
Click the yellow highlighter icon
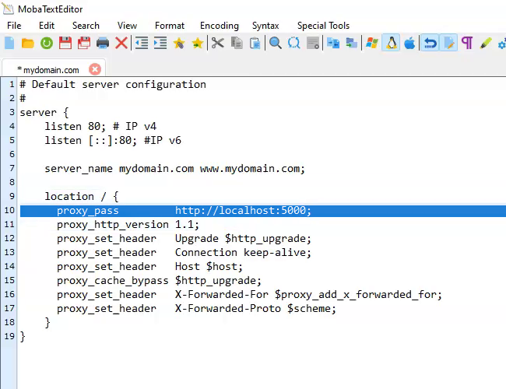[486, 43]
